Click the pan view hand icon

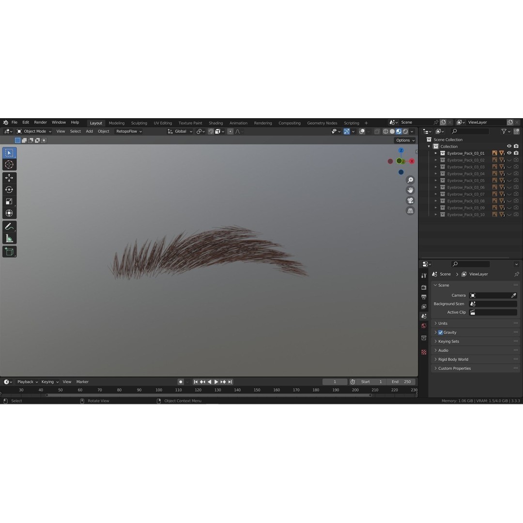coord(410,190)
